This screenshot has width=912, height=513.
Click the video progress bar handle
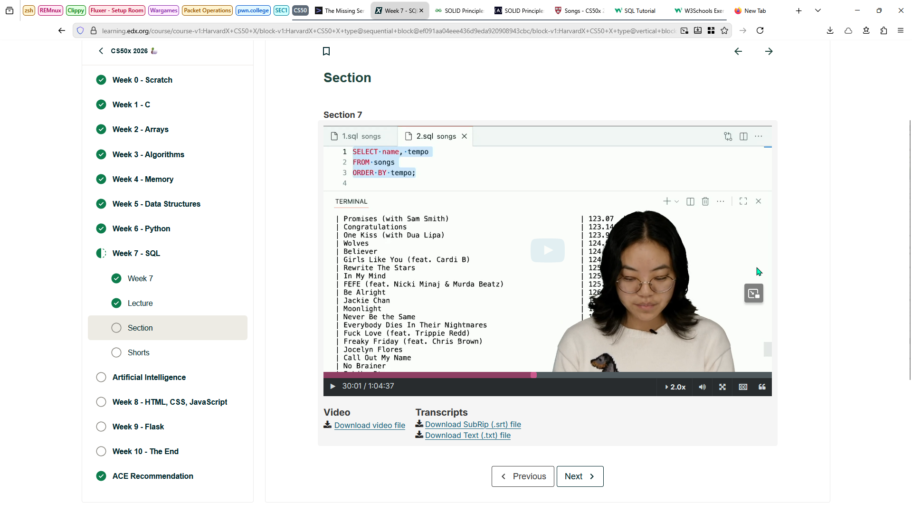pos(533,375)
